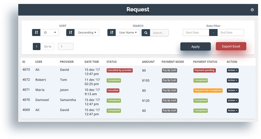
Task: Click the Request Not Completed badge
Action: tap(208, 90)
